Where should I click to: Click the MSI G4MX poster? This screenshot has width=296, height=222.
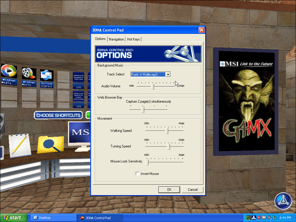(x=246, y=101)
